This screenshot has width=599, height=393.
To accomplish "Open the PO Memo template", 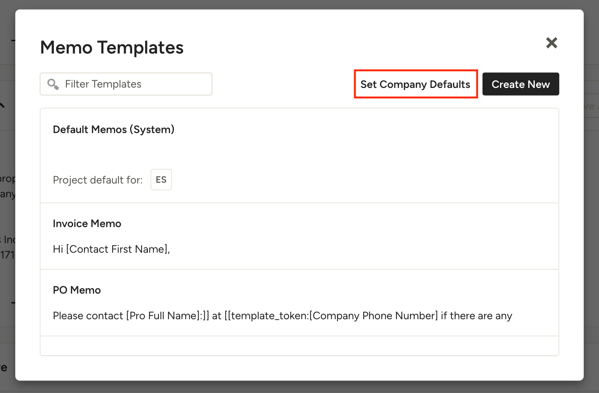I will pyautogui.click(x=77, y=290).
